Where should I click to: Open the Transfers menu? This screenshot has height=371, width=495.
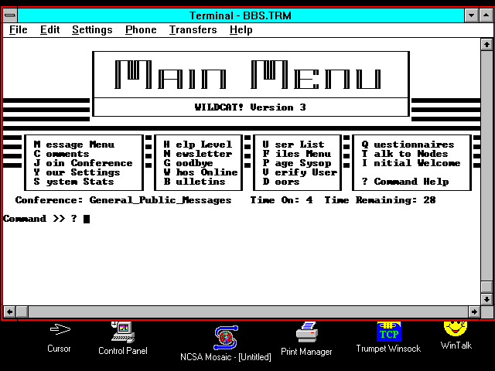pyautogui.click(x=193, y=30)
